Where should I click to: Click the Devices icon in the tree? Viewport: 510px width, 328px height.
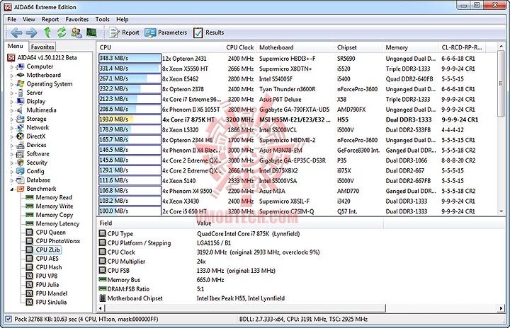20,145
